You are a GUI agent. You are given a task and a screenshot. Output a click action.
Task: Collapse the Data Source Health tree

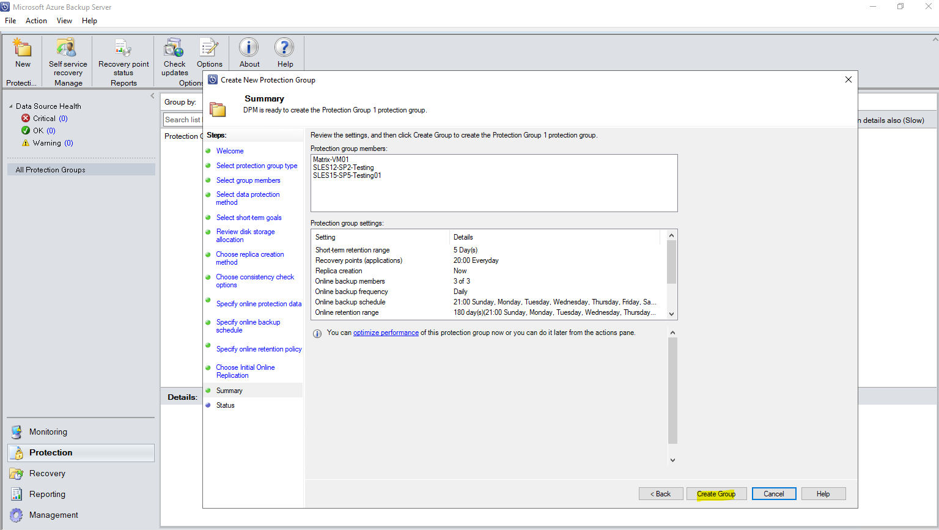click(10, 106)
